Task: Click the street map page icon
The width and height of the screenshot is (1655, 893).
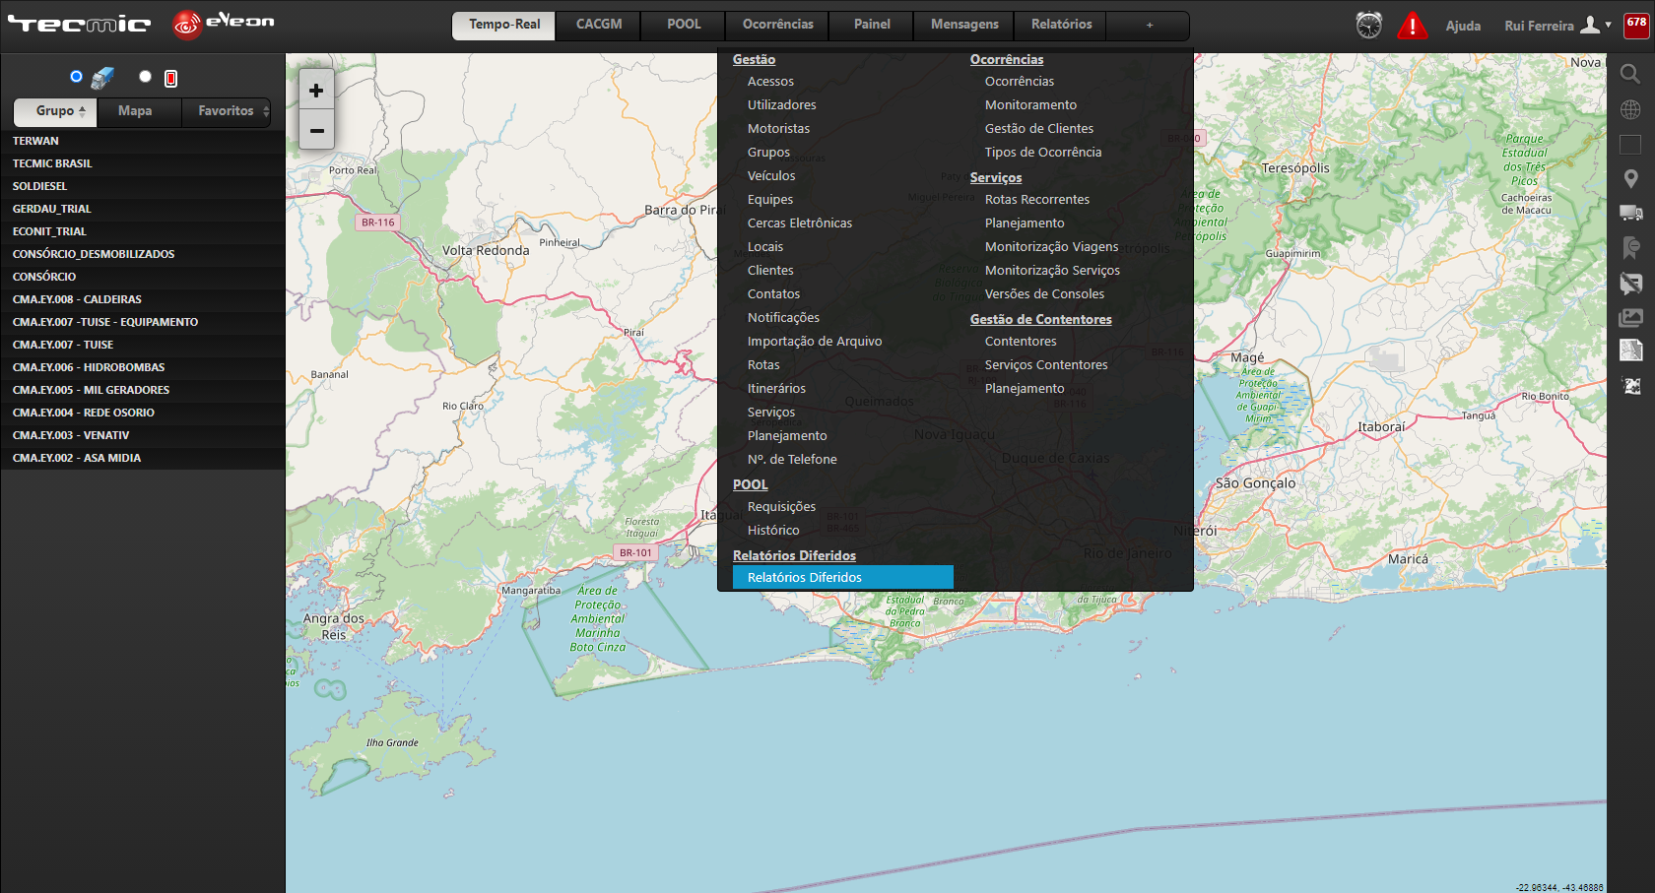Action: pos(1630,351)
